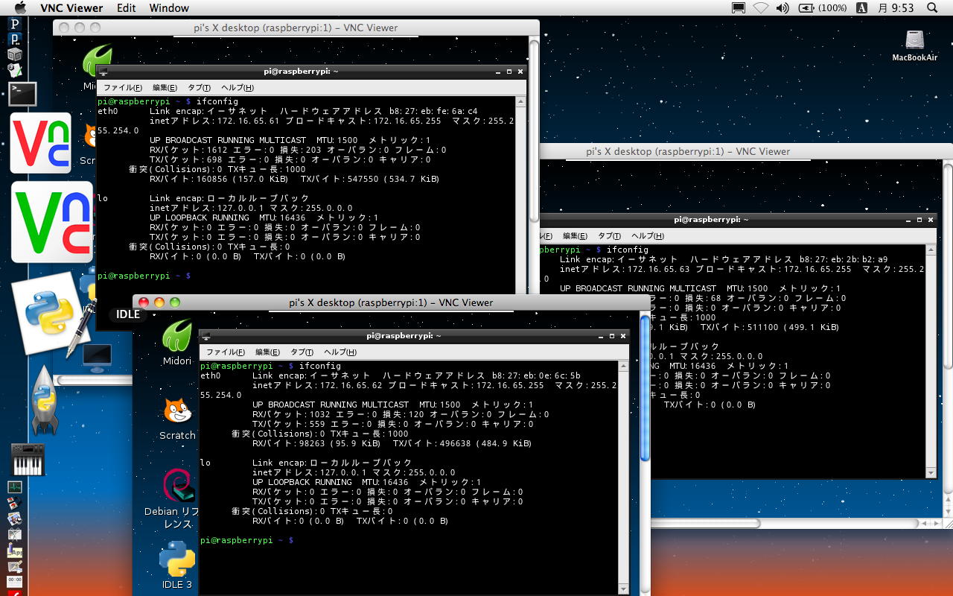Select the Scratch cat icon in the front VNC window
Viewport: 953px width, 596px height.
pyautogui.click(x=177, y=419)
